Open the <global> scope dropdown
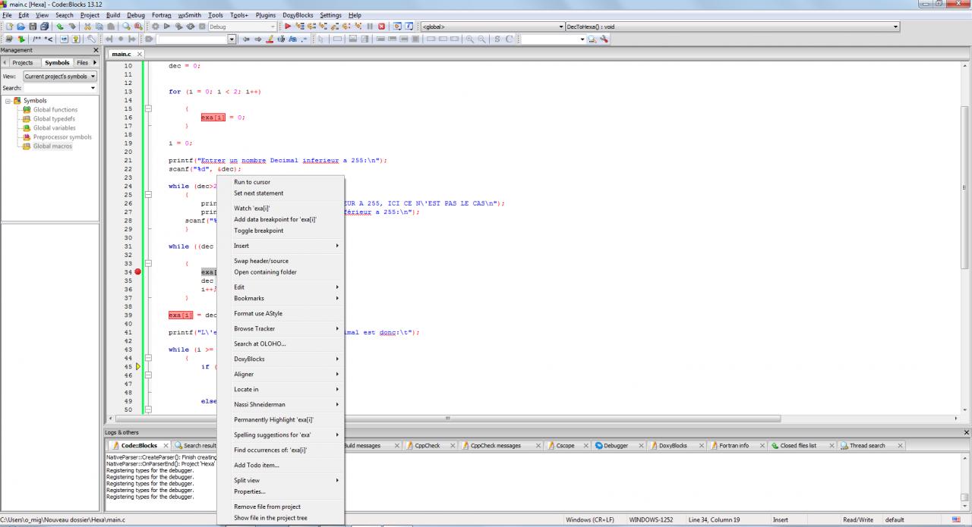The height and width of the screenshot is (527, 972). (x=560, y=27)
